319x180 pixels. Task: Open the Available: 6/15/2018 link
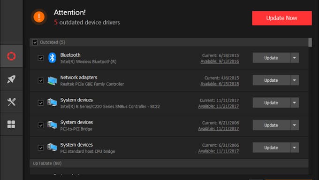tap(220, 84)
